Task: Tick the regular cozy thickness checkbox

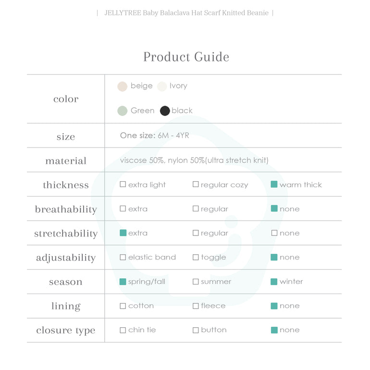Action: tap(196, 185)
